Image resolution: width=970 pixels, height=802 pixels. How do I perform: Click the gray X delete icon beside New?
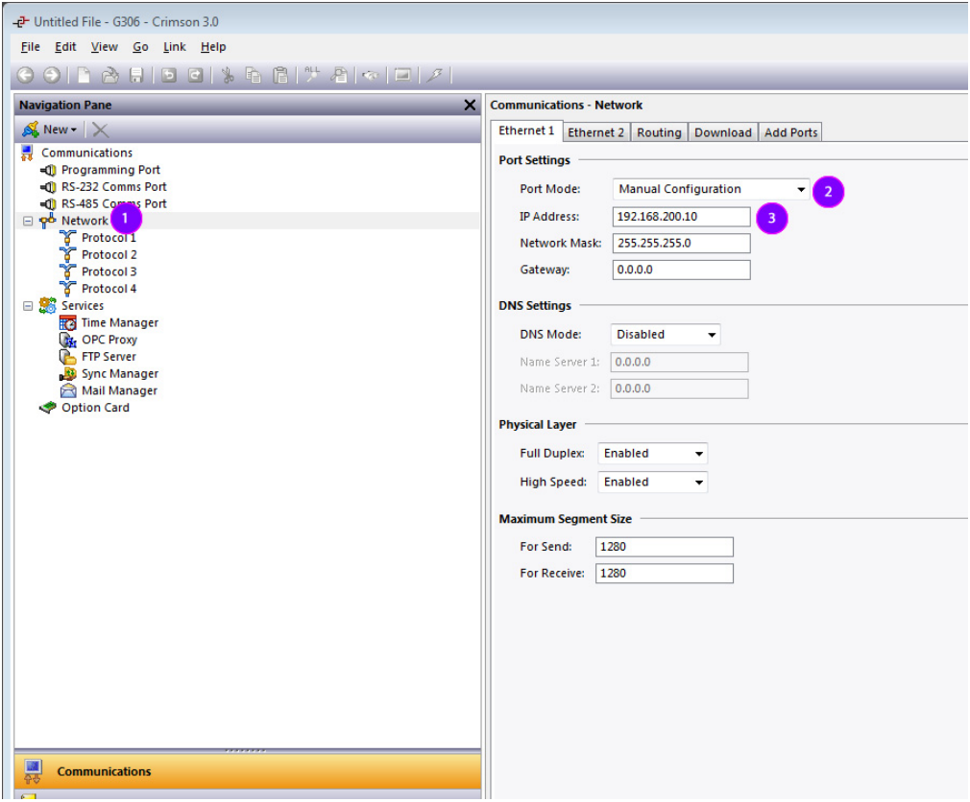pyautogui.click(x=100, y=130)
